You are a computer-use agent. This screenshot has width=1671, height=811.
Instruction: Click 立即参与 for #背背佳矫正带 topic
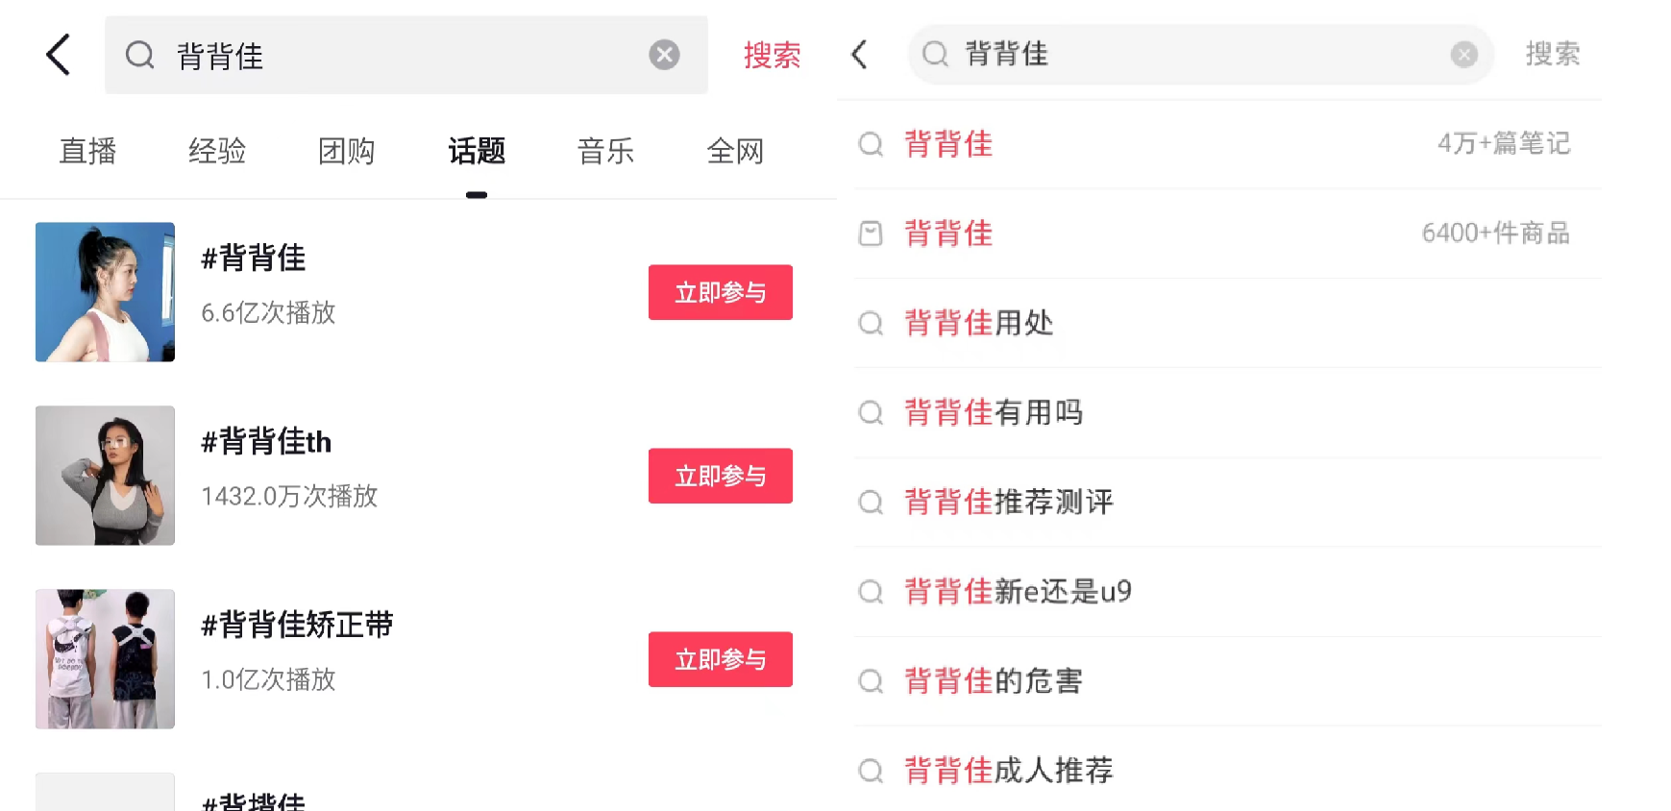720,659
